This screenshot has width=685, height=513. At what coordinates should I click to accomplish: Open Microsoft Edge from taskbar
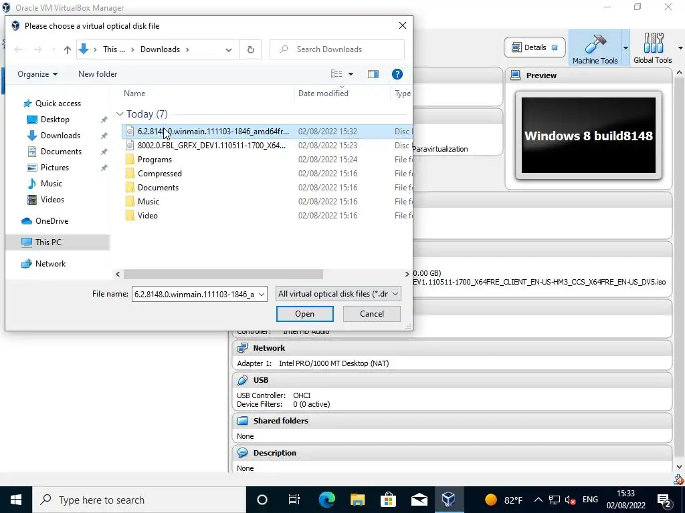tap(326, 500)
